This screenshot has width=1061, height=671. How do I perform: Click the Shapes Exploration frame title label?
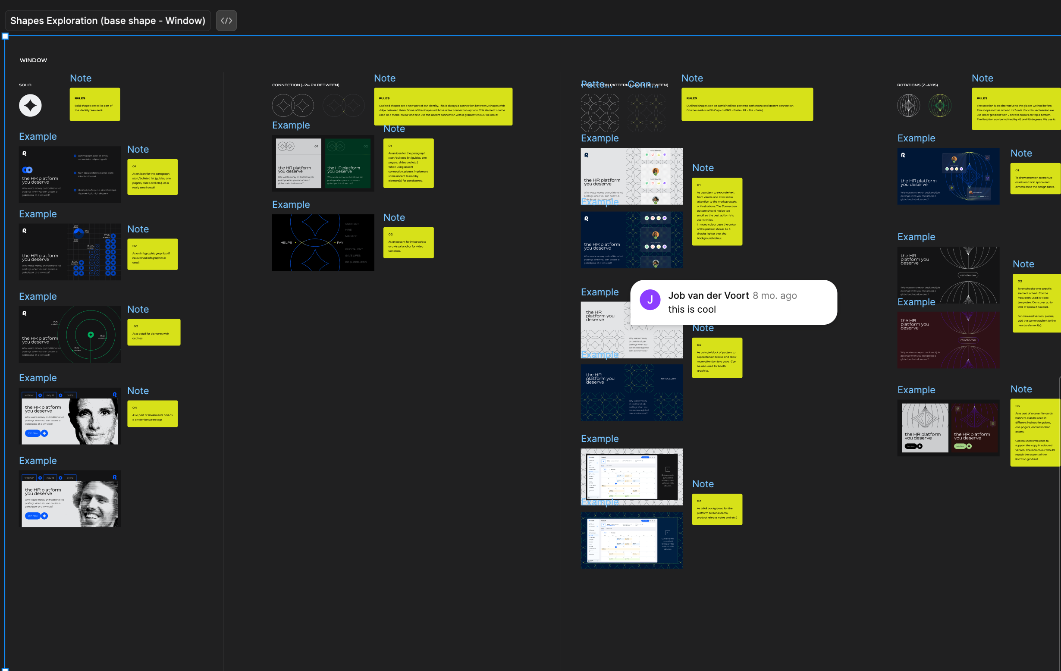click(x=107, y=20)
